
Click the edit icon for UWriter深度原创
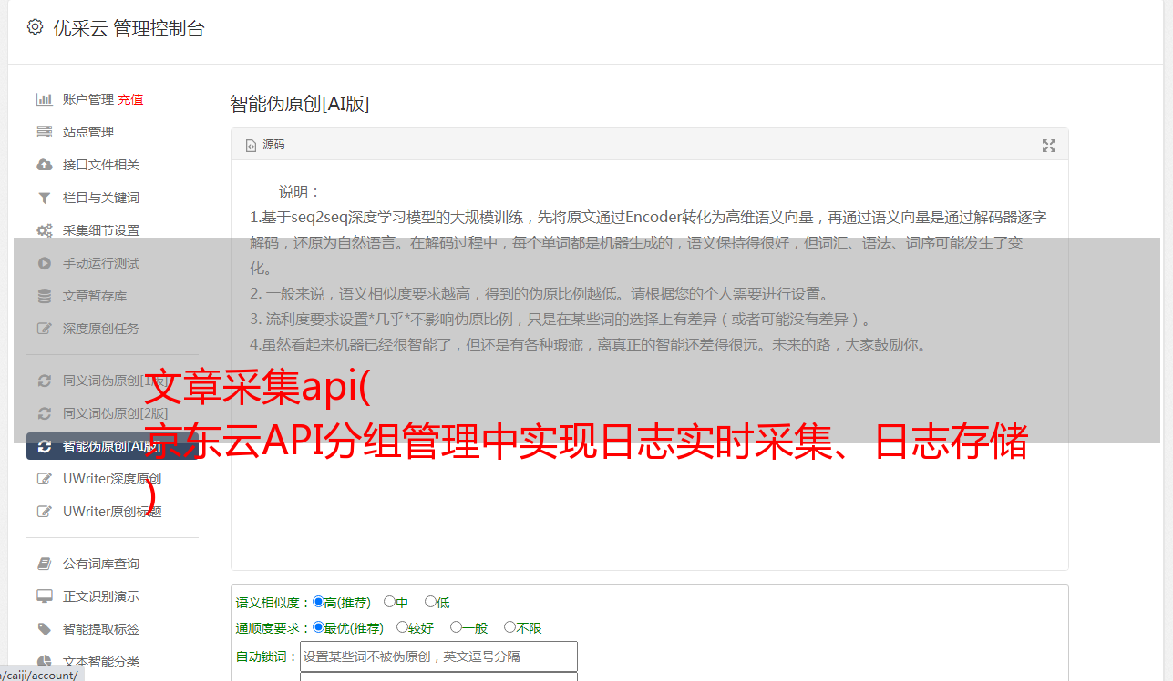tap(44, 479)
